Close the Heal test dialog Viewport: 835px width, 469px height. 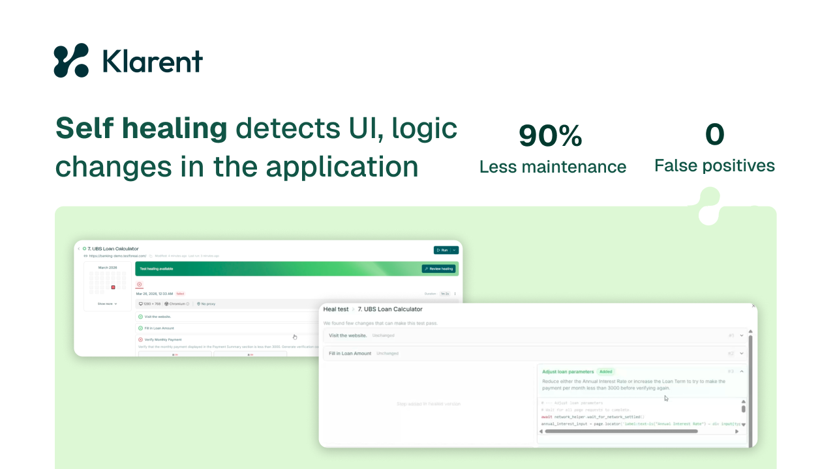[x=753, y=306]
